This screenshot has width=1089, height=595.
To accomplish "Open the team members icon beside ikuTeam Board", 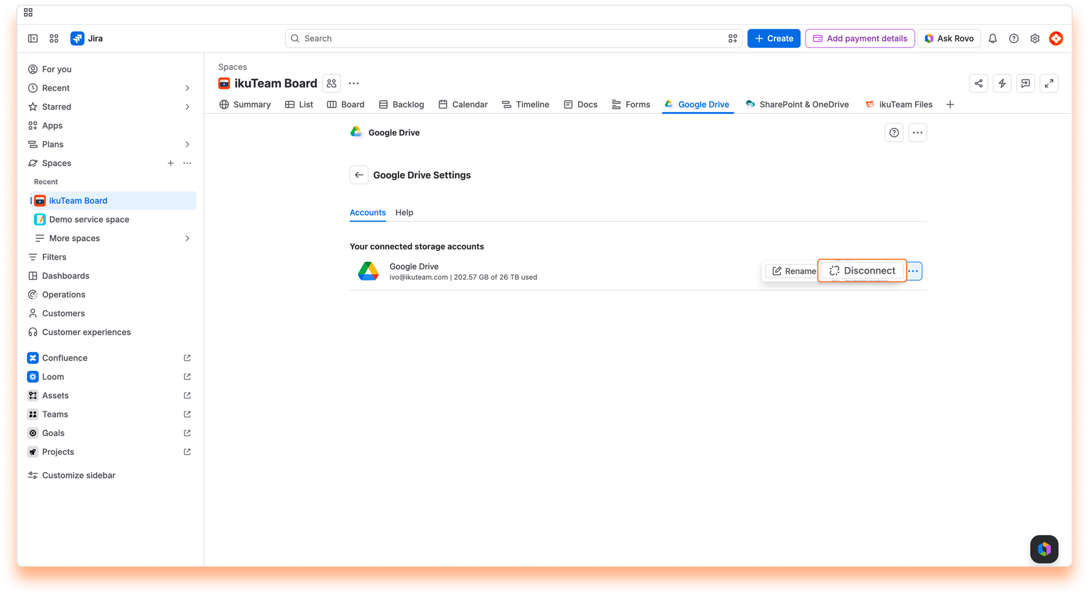I will (332, 83).
